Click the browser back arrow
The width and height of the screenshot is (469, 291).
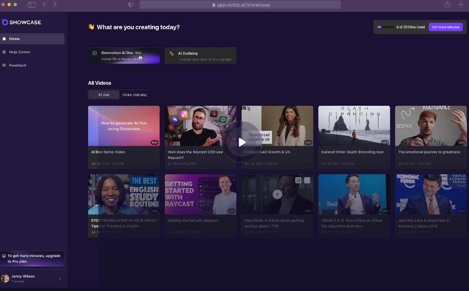(x=44, y=4)
